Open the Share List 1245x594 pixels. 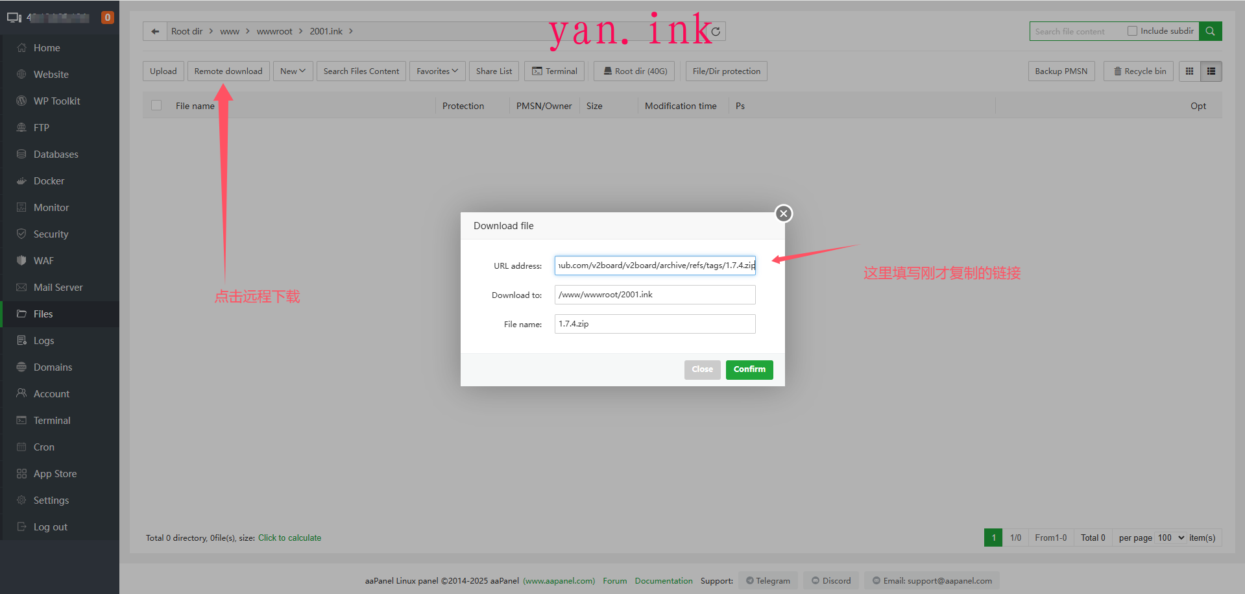click(x=494, y=71)
